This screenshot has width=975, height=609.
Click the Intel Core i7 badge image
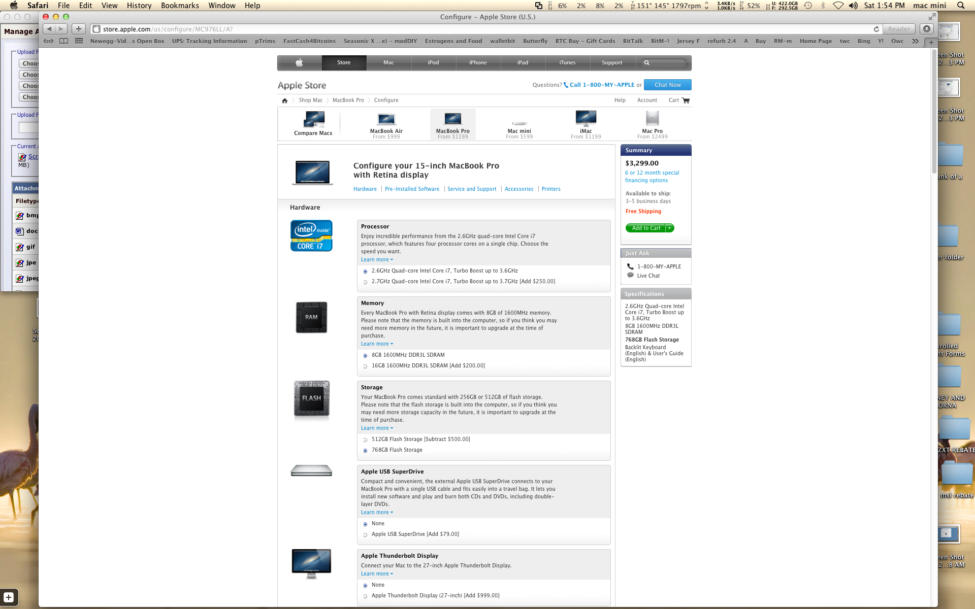point(311,235)
